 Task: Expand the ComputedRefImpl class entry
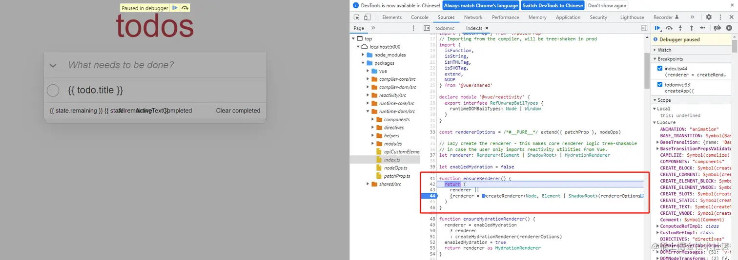(x=658, y=226)
